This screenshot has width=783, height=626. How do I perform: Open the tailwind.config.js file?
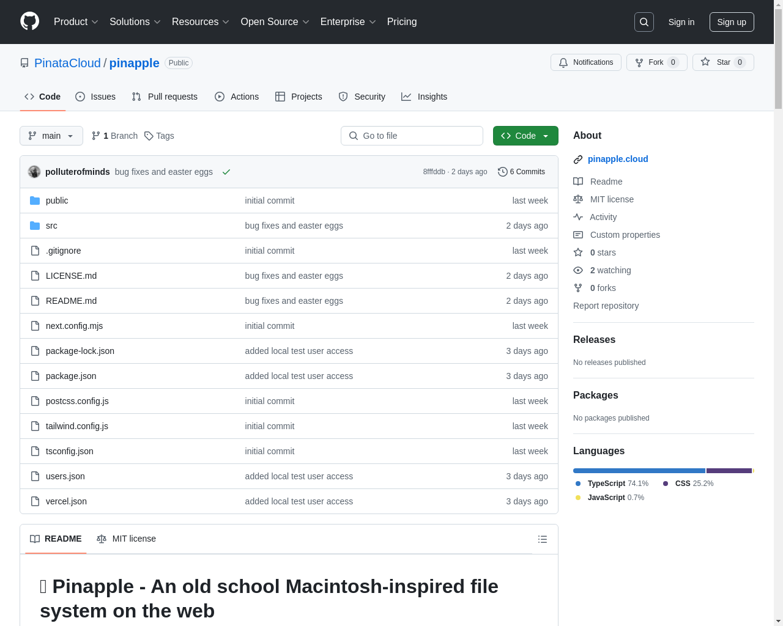click(x=77, y=426)
